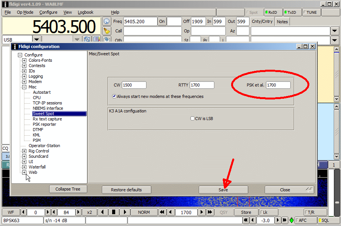Toggle the T/R button
341x226 pixels.
click(315, 212)
